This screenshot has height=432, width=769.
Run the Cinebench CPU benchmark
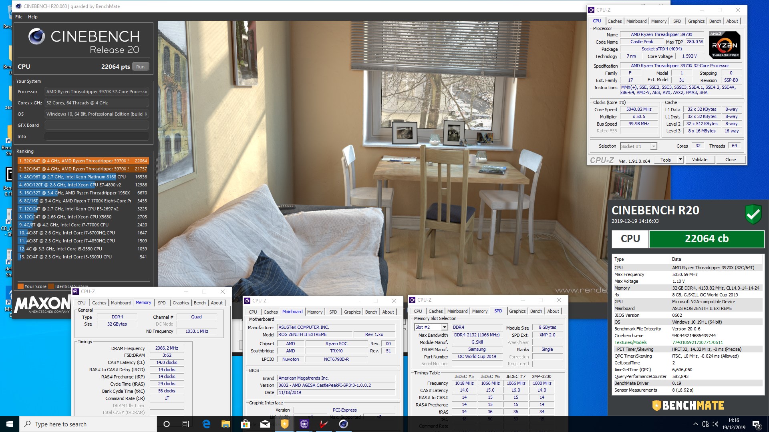[x=140, y=67]
